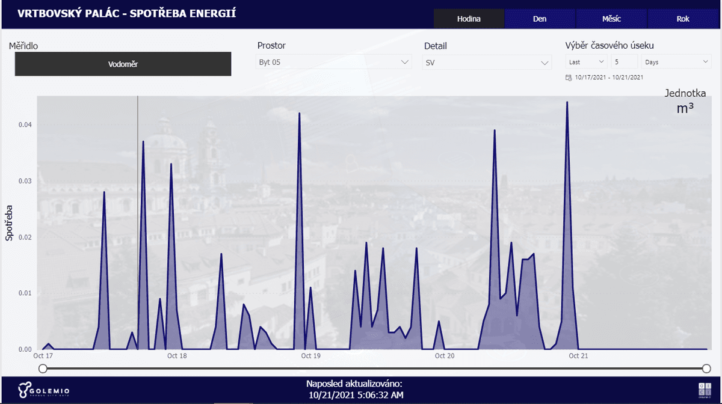Open the Rok tab
This screenshot has width=722, height=404.
[683, 19]
